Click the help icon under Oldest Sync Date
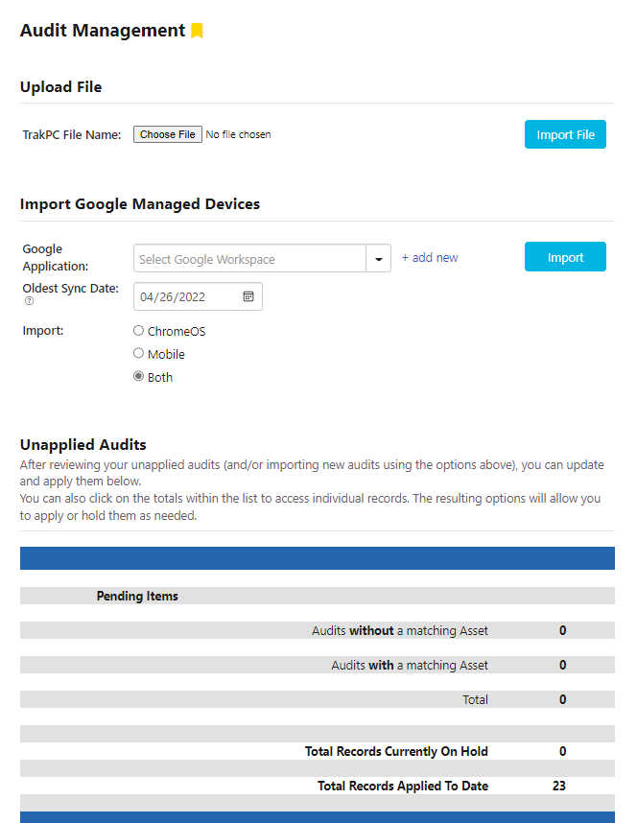The image size is (637, 823). (x=30, y=301)
